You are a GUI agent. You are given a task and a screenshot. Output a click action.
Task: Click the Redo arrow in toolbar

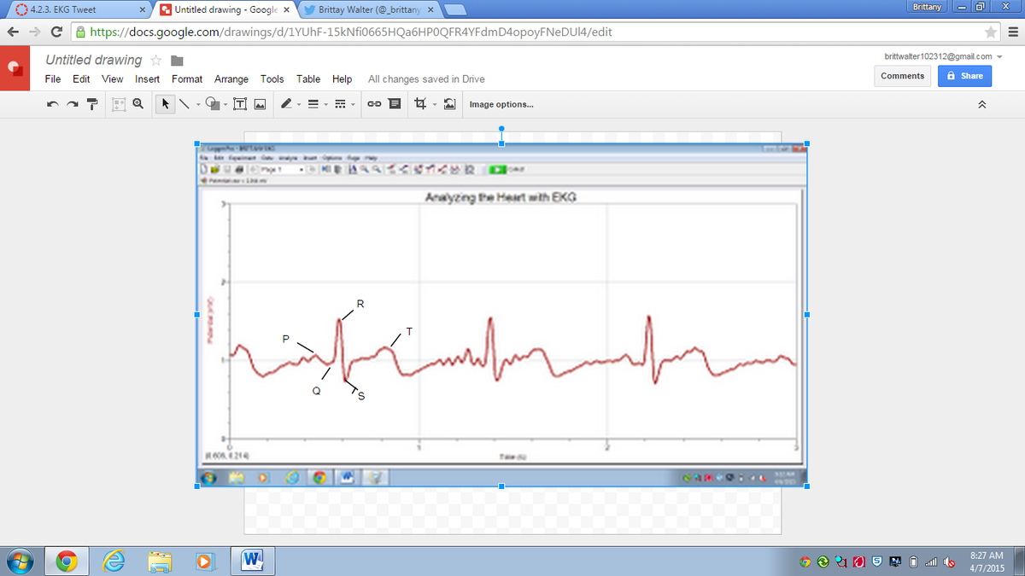pyautogui.click(x=73, y=104)
